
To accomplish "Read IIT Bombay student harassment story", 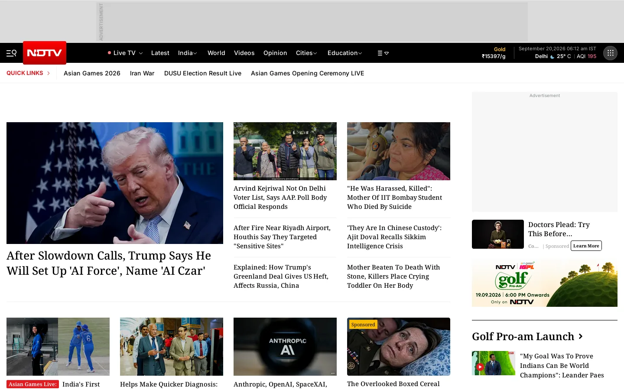I will 394,198.
